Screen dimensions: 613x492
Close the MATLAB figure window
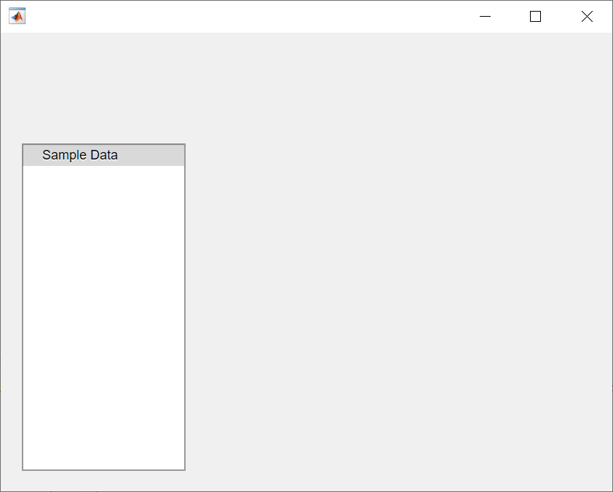tap(587, 15)
